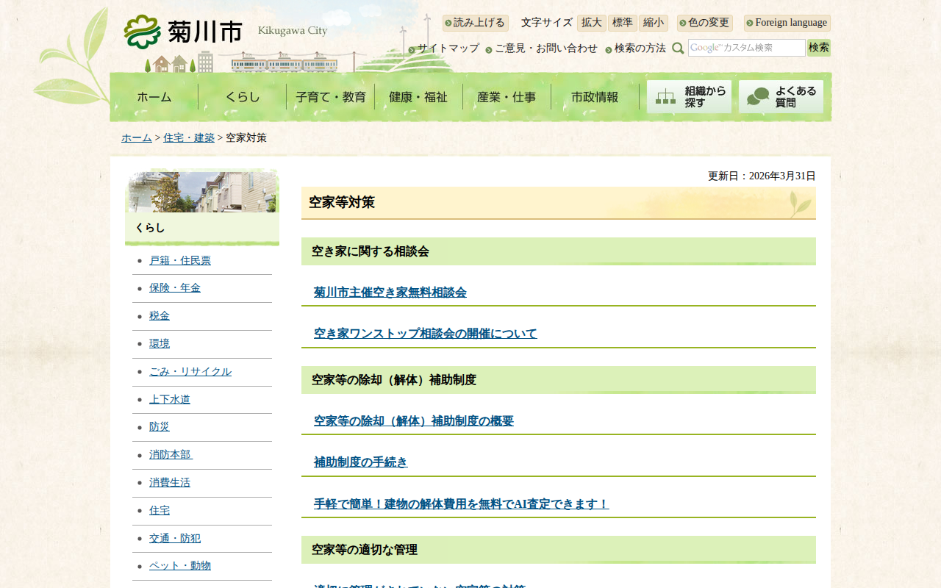Go to 住宅・建築 breadcrumb link
941x588 pixels.
pos(189,137)
